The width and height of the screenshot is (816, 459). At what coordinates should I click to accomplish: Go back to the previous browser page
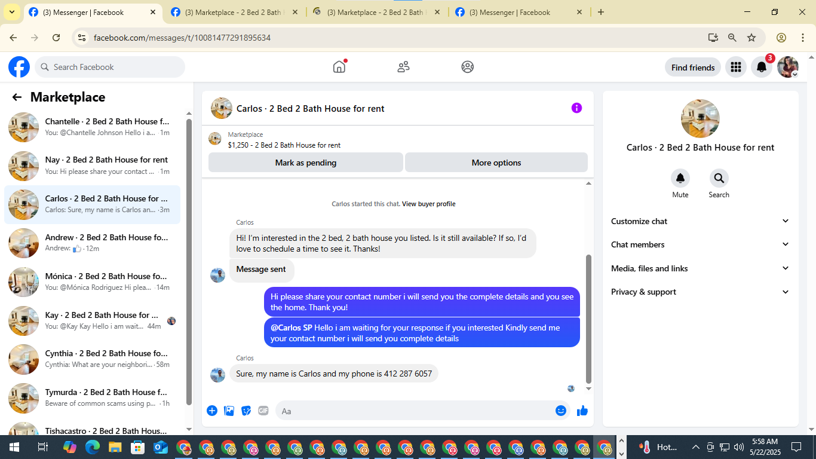(13, 38)
